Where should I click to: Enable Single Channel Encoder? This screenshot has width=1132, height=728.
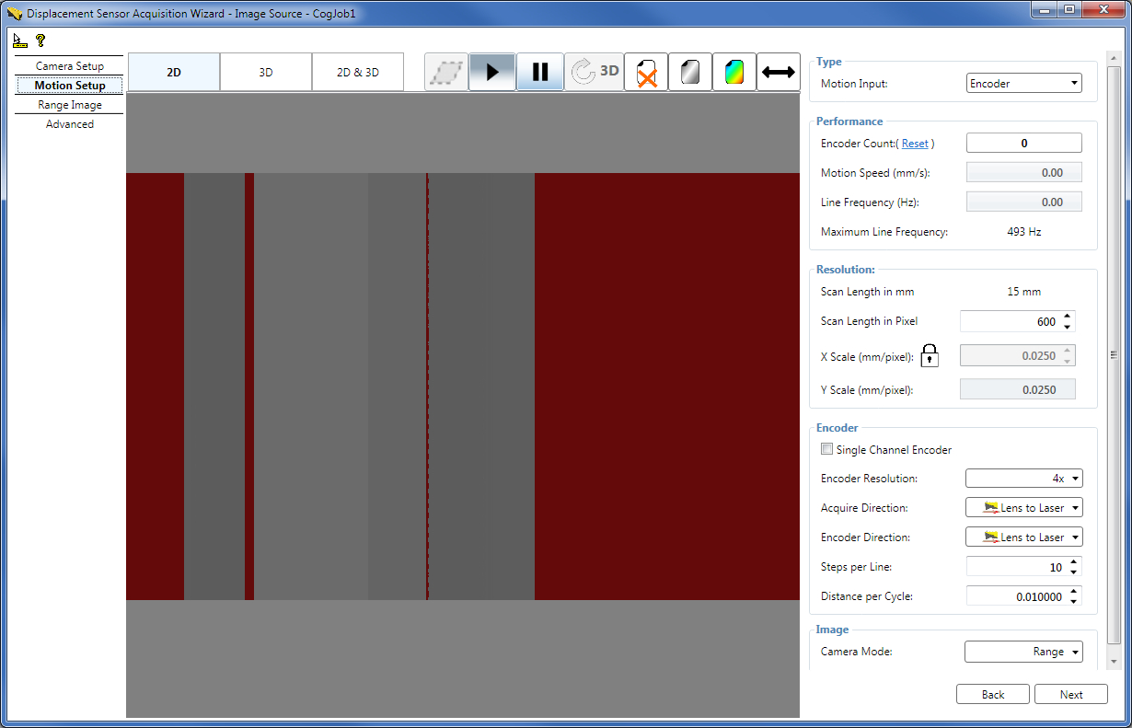coord(826,449)
